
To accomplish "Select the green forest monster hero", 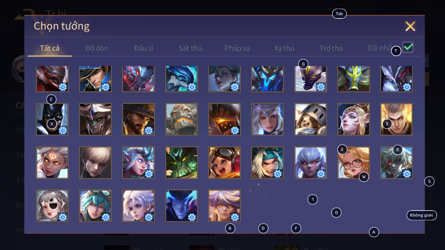I will (x=181, y=162).
